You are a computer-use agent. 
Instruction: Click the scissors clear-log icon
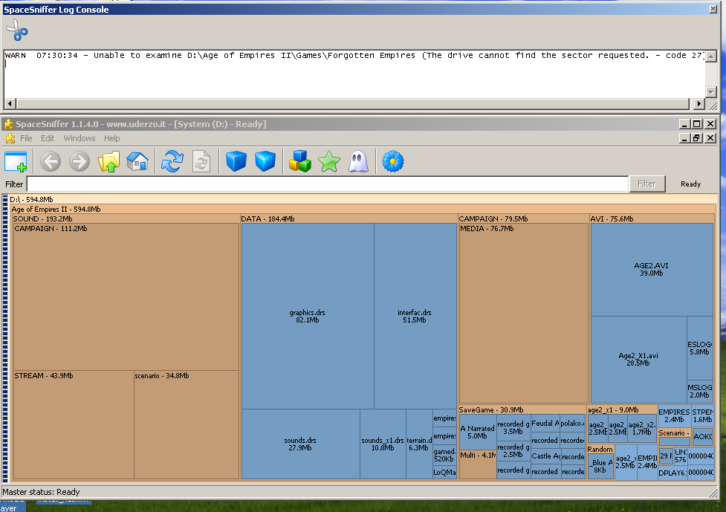[17, 30]
